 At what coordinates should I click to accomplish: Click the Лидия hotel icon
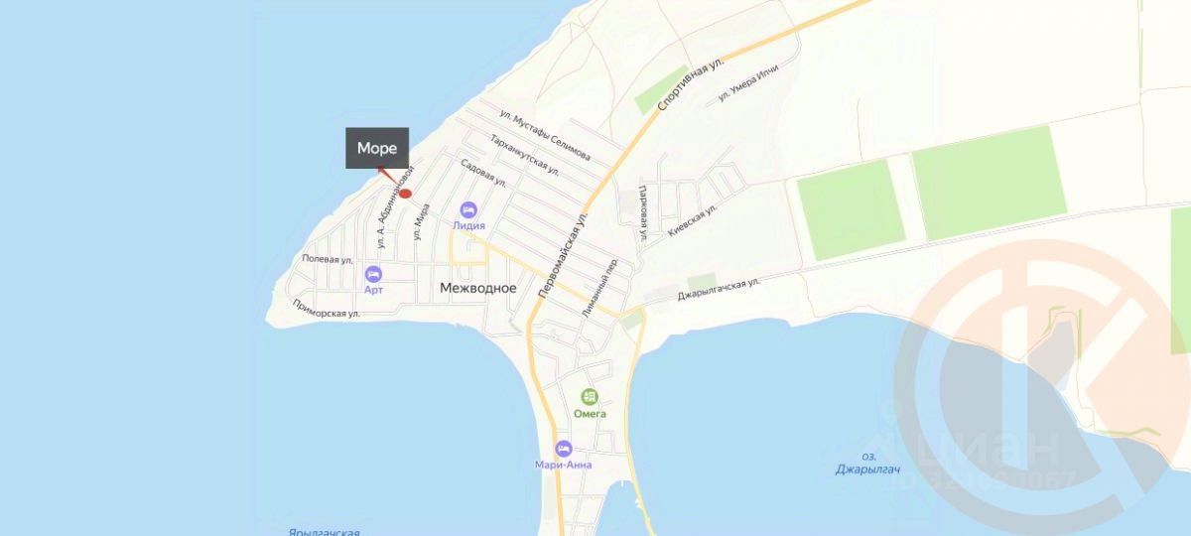[468, 209]
